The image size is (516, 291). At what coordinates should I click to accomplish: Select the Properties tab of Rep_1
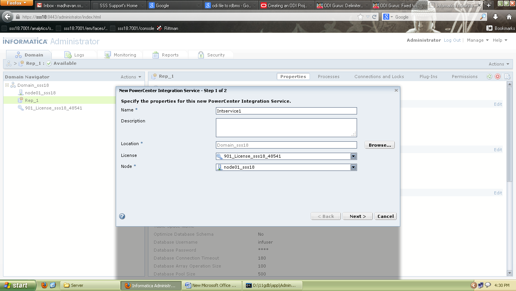(293, 77)
